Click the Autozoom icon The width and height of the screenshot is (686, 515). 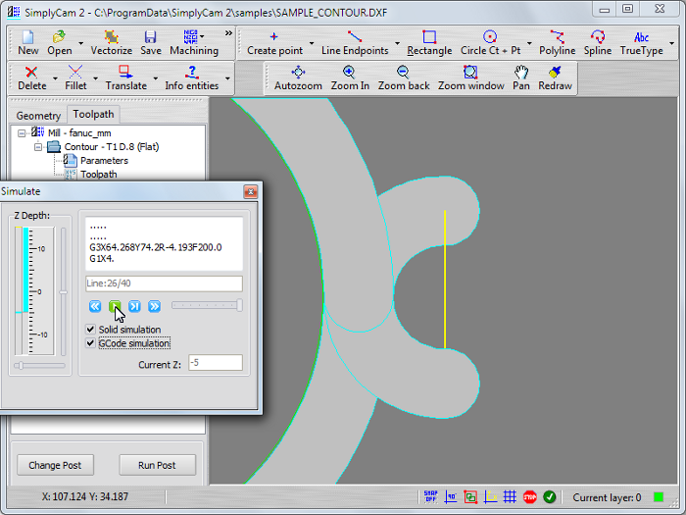[298, 77]
